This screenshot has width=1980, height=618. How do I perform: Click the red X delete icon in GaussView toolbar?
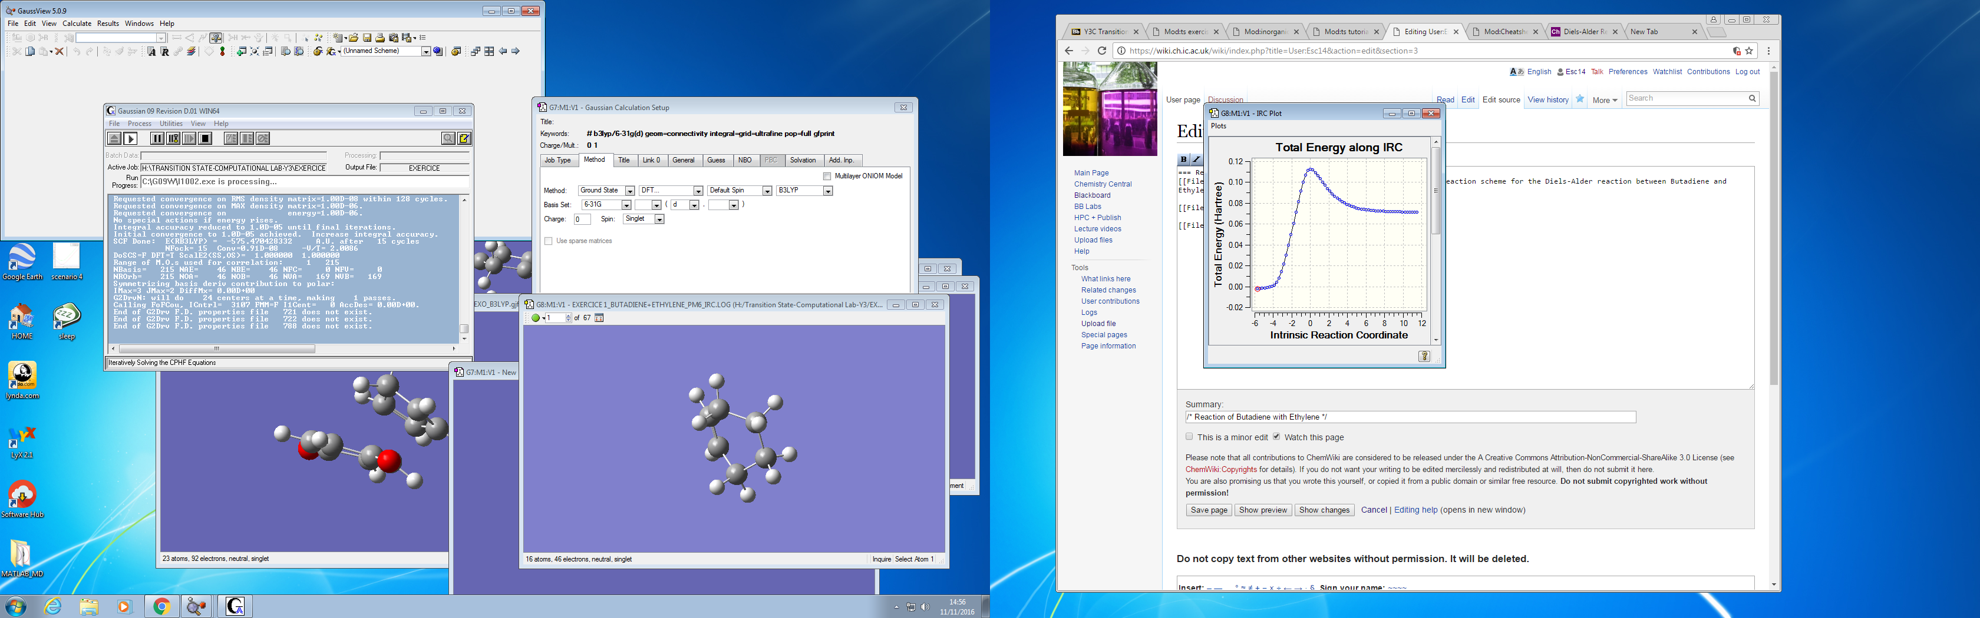59,51
